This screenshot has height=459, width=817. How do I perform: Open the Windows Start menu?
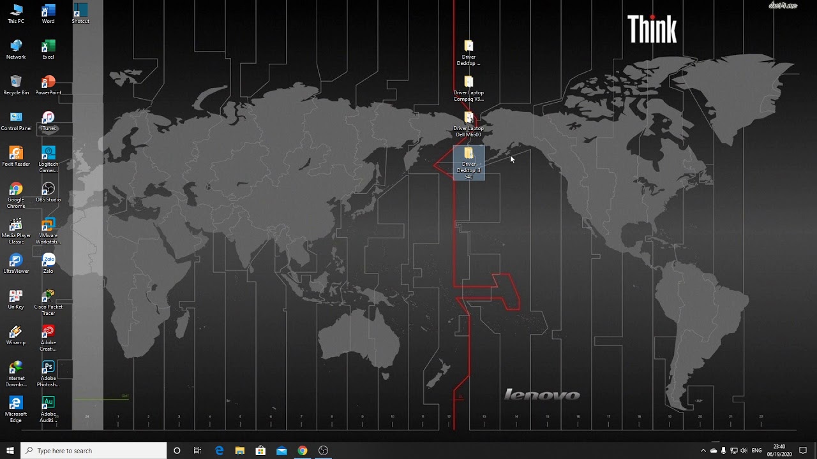[x=10, y=451]
